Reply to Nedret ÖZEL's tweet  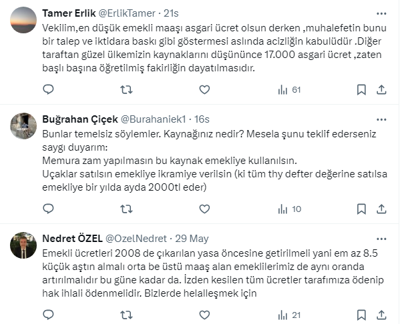click(x=48, y=315)
